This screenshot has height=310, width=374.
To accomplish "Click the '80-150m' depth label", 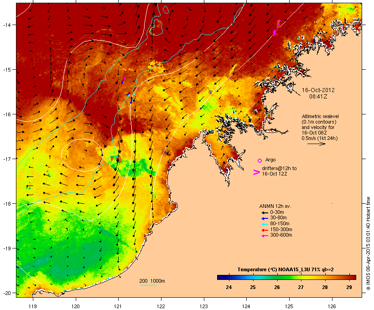I will tap(280, 224).
